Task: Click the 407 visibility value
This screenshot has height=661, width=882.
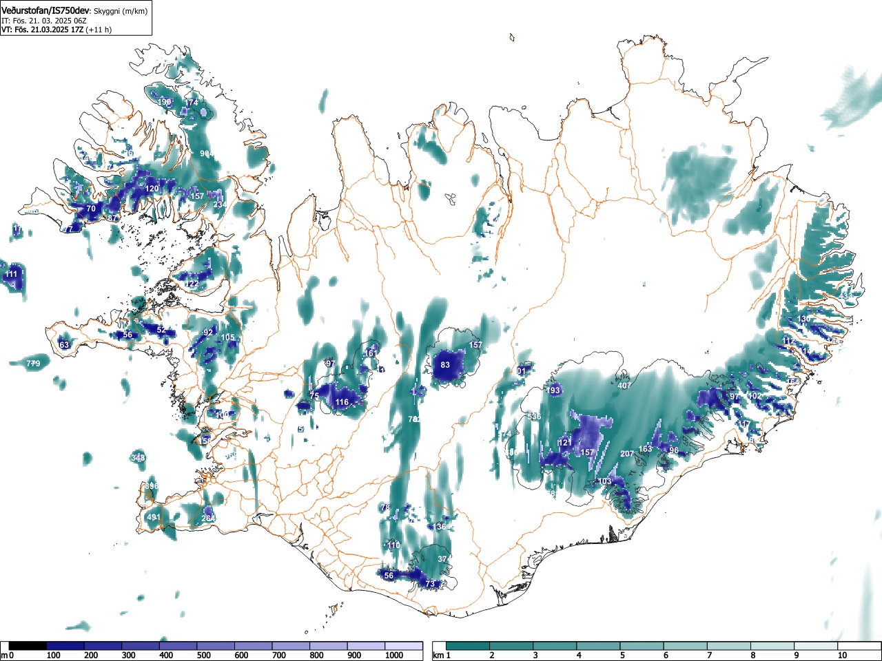Action: 624,386
